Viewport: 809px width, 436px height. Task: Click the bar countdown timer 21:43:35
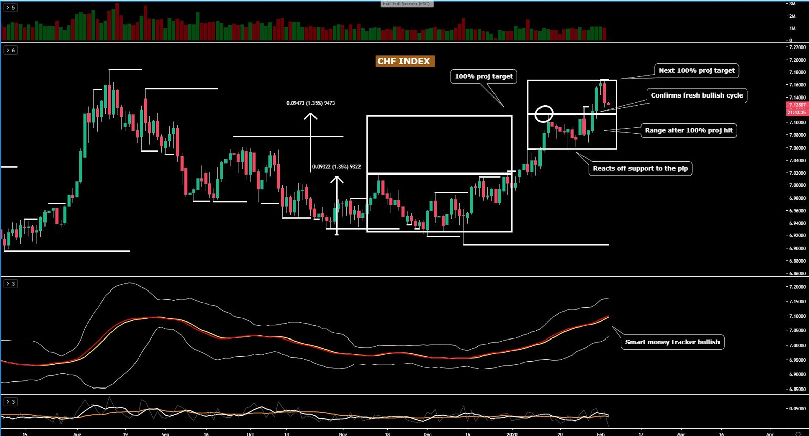point(797,112)
